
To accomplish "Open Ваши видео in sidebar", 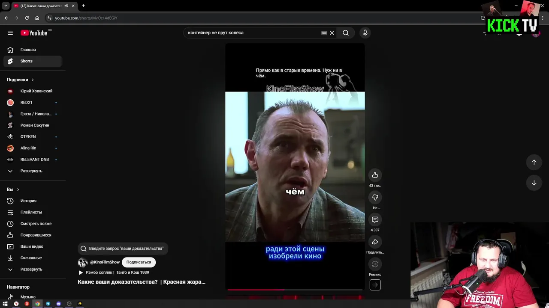I will [33, 246].
